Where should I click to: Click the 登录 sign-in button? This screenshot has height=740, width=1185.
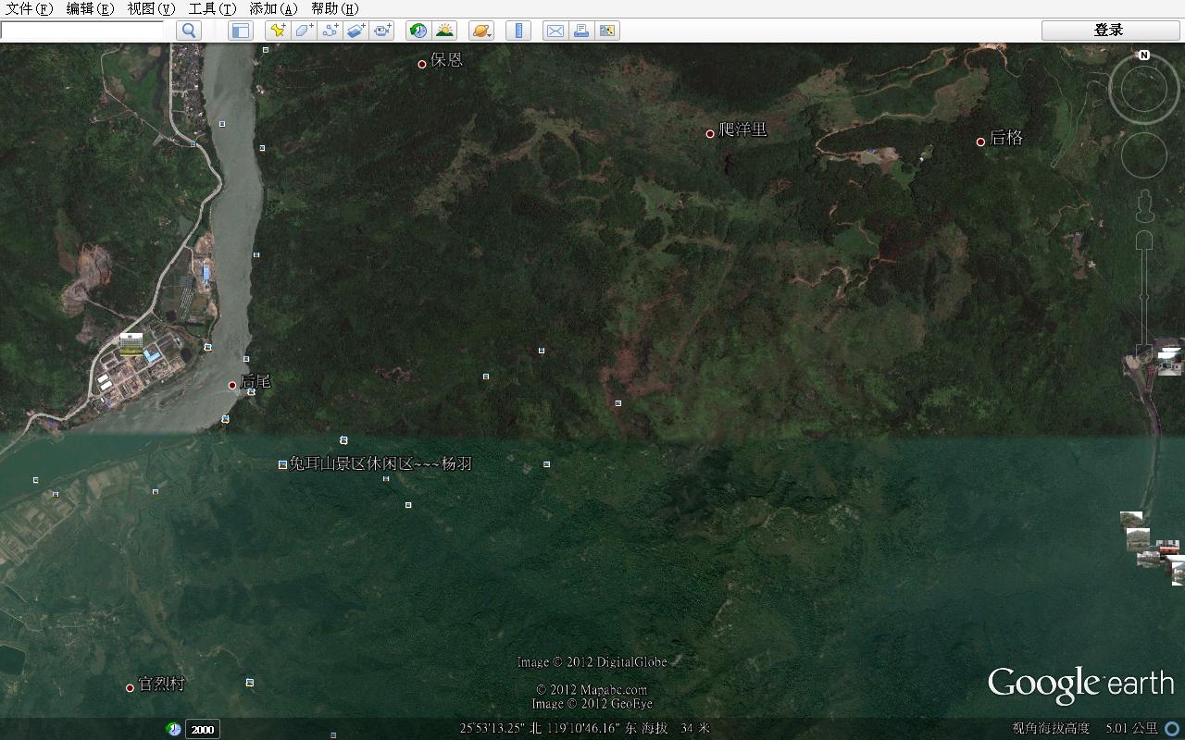tap(1108, 31)
